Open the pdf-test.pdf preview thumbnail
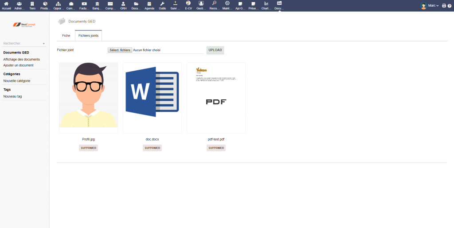This screenshot has width=454, height=228. point(216,98)
